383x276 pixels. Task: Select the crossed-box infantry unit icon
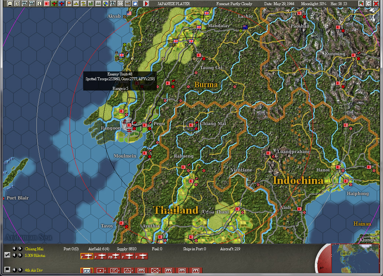[155, 270]
